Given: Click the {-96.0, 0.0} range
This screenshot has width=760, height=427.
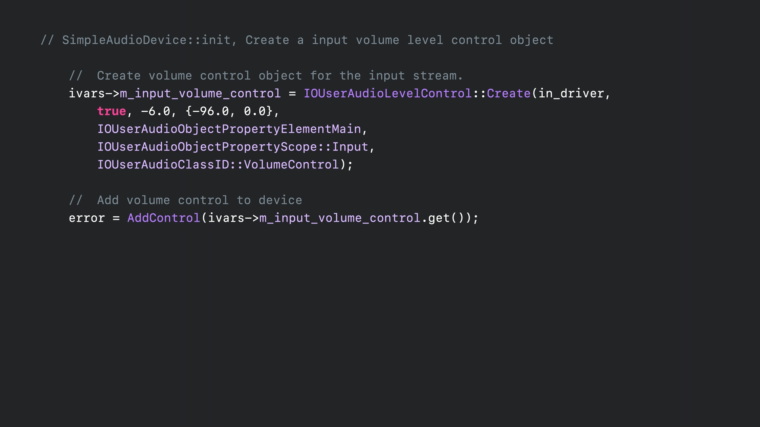Looking at the screenshot, I should click(229, 111).
